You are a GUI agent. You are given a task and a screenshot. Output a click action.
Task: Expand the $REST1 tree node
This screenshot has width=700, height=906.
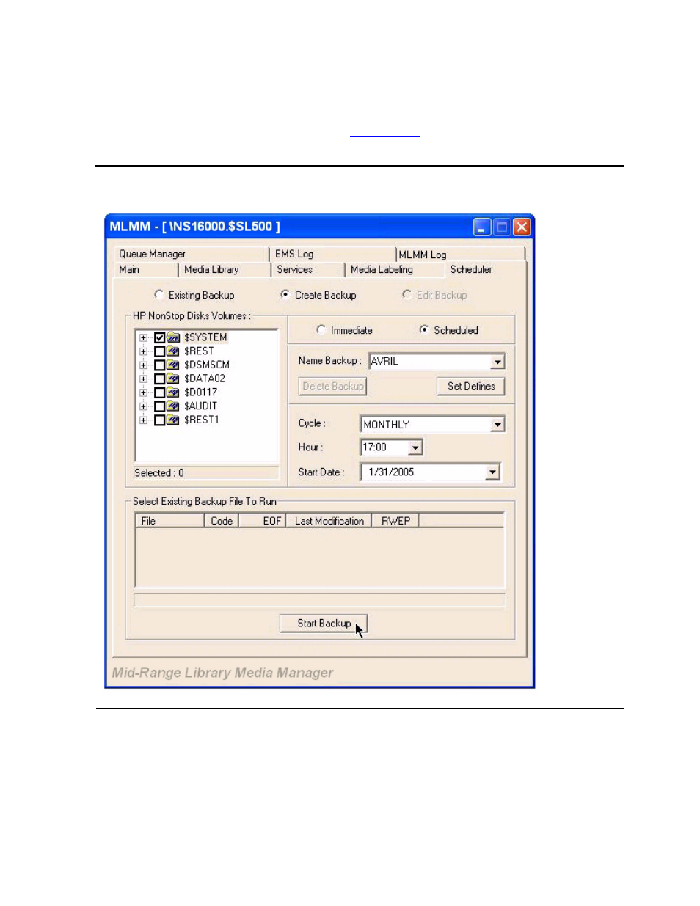click(x=144, y=420)
